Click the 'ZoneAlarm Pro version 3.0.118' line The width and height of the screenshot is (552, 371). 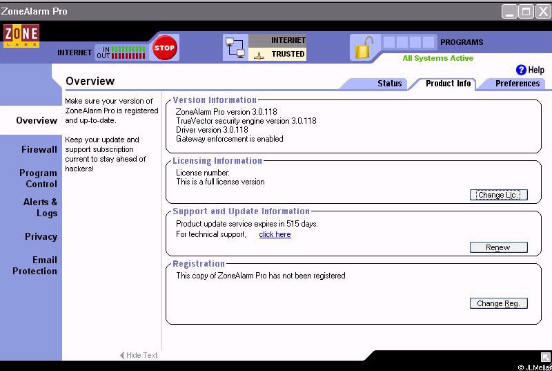pyautogui.click(x=226, y=112)
